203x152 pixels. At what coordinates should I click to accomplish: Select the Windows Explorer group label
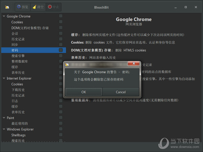[x=20, y=129]
